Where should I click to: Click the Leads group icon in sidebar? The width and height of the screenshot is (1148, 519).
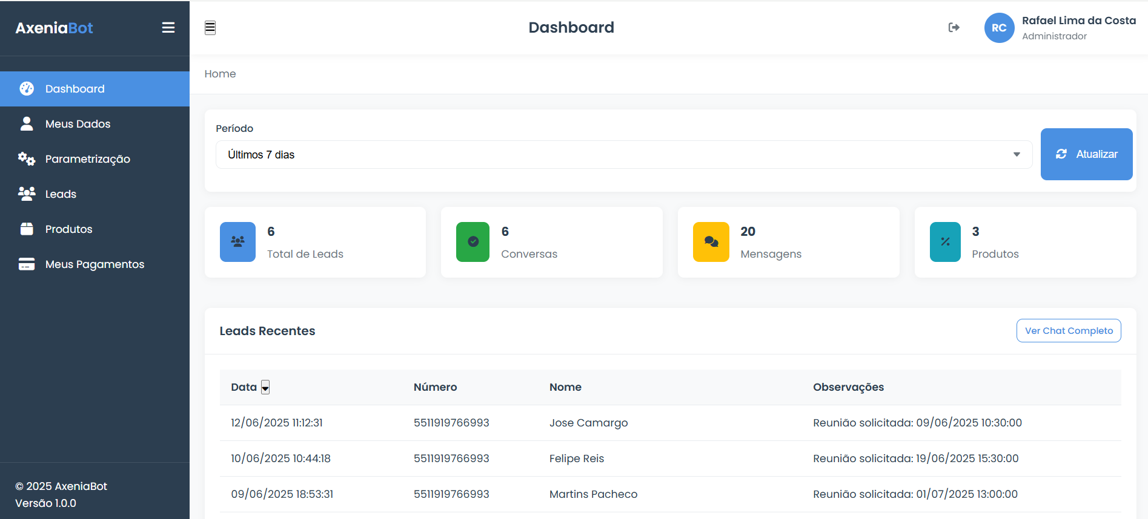(x=27, y=194)
